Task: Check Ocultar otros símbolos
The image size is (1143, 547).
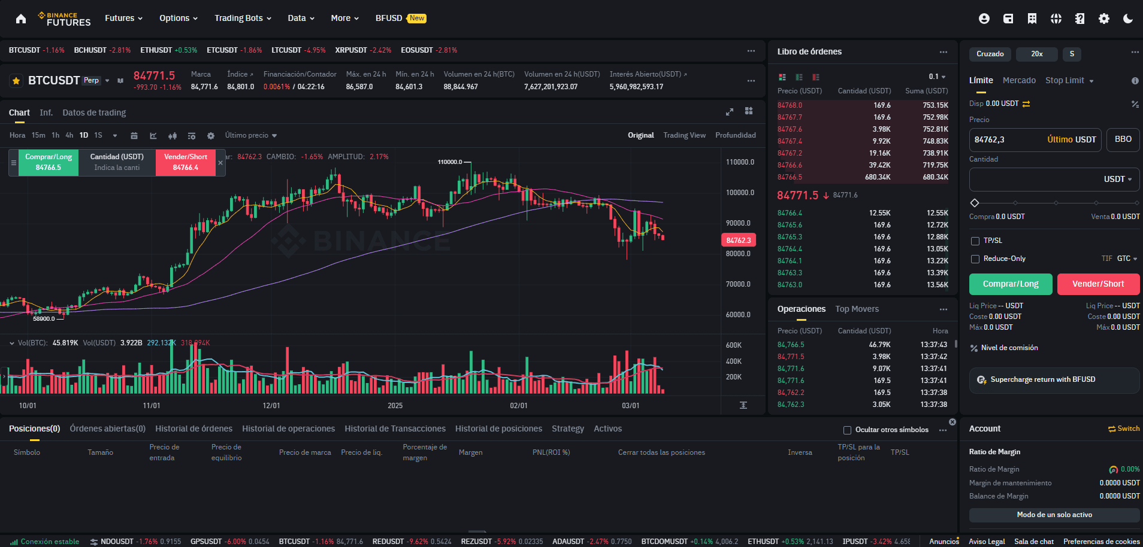Action: point(847,430)
